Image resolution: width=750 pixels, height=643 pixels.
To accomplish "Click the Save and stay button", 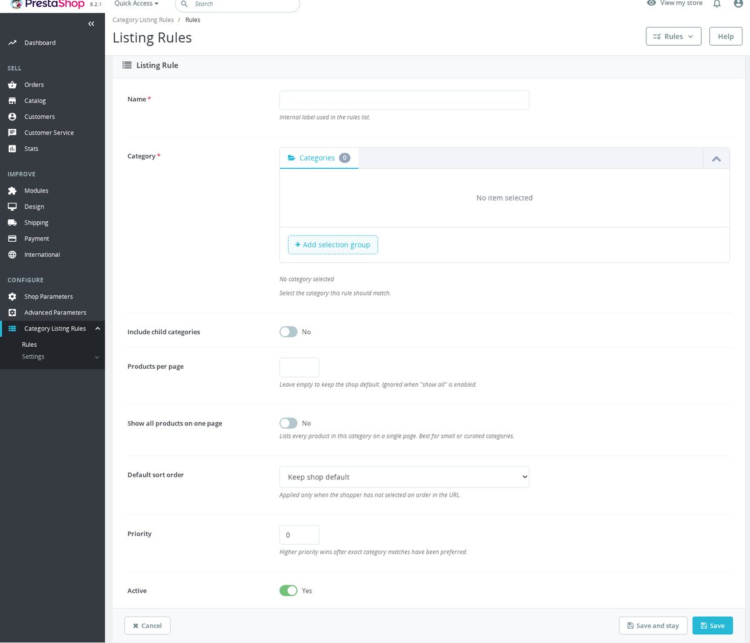I will coord(653,626).
